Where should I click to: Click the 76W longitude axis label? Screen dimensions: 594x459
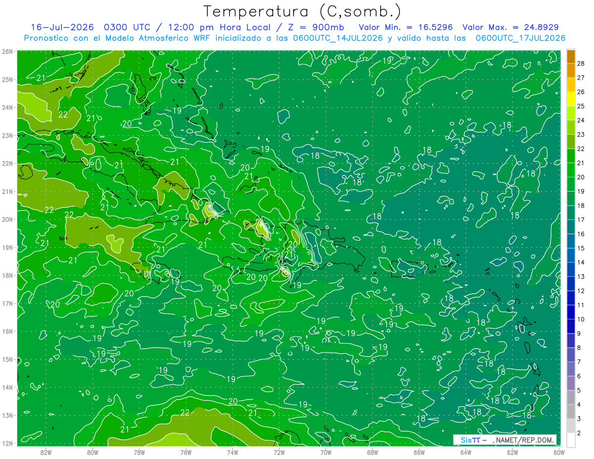pos(186,452)
